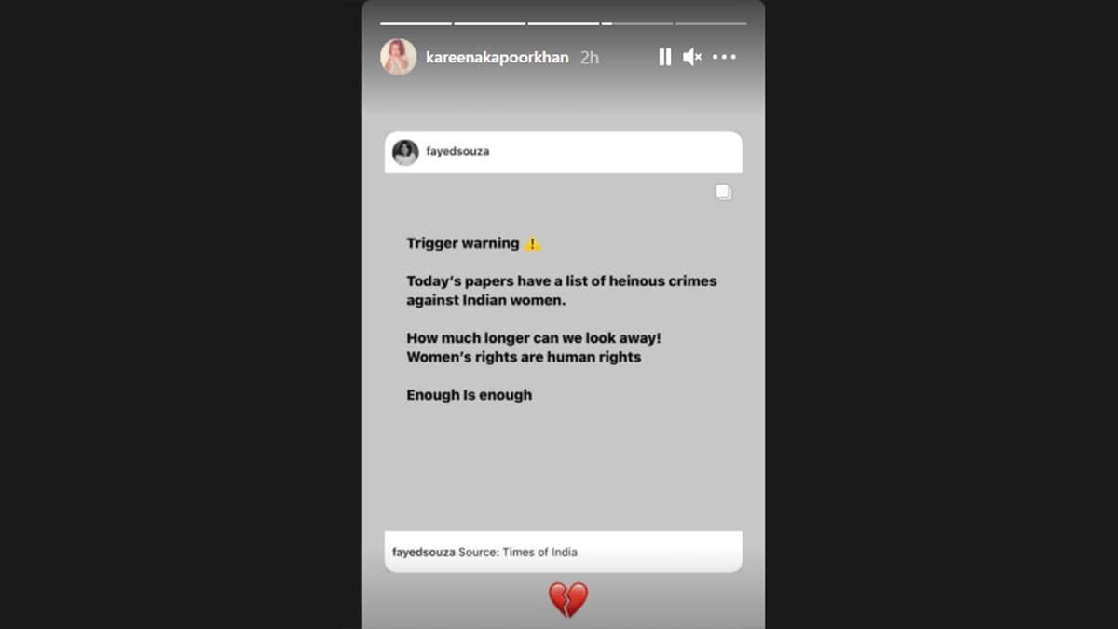
Task: Click the multiple-images carousel icon
Action: point(723,192)
